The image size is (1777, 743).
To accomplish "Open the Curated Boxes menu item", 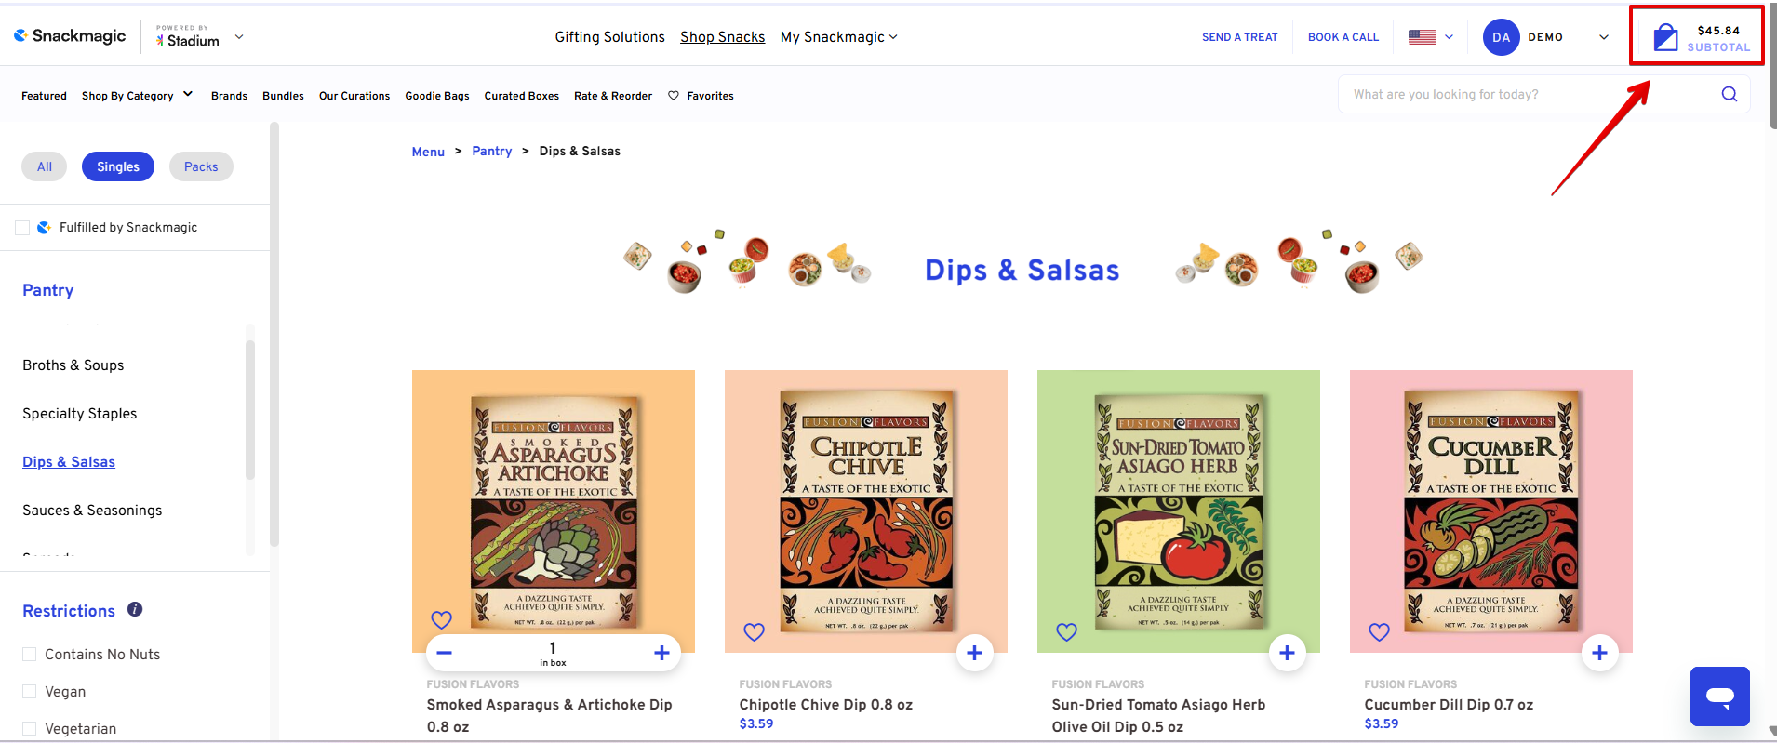I will [521, 96].
